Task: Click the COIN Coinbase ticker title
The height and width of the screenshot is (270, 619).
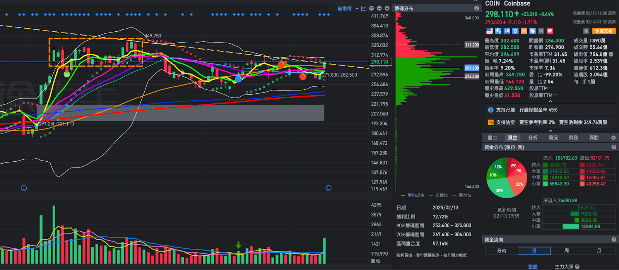Action: click(x=508, y=3)
